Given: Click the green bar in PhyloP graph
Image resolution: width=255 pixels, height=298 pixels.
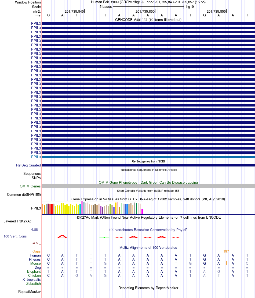Looking at the screenshot, I should 104,237.
